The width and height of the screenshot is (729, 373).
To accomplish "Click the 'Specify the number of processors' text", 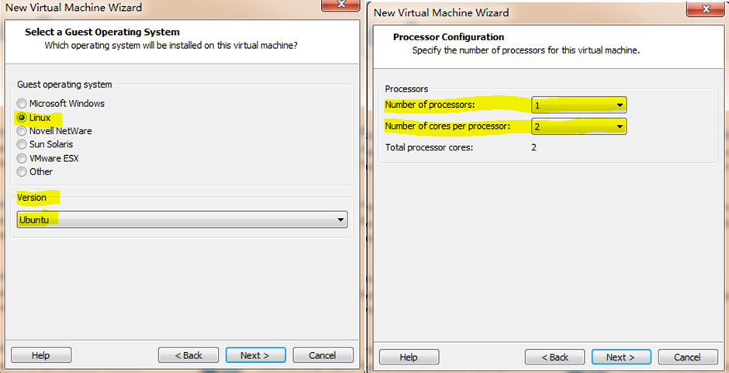I will [527, 50].
